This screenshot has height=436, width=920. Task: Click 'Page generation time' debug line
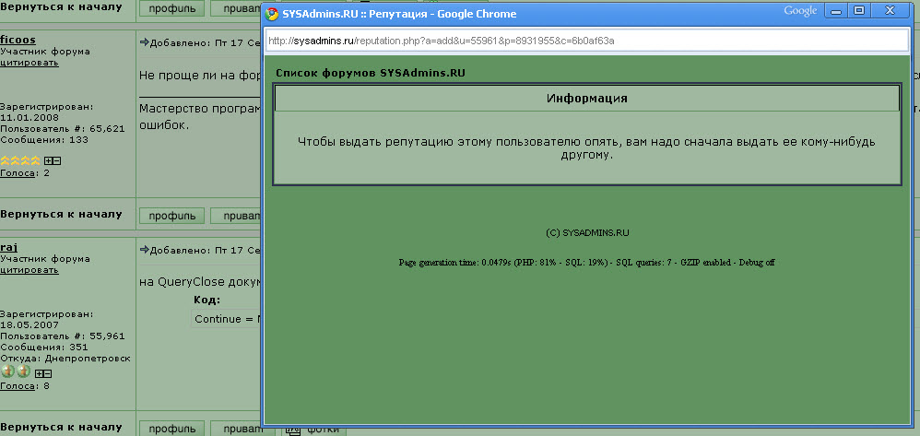(x=586, y=263)
